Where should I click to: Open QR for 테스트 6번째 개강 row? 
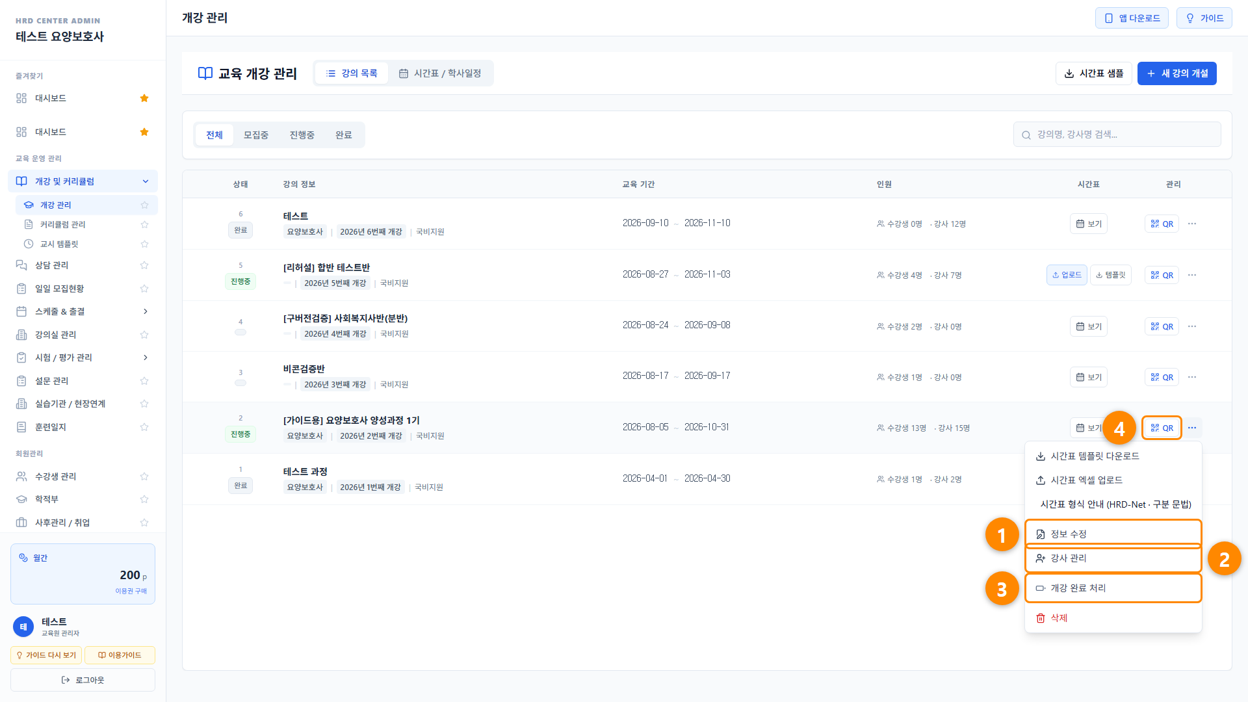[x=1162, y=224]
